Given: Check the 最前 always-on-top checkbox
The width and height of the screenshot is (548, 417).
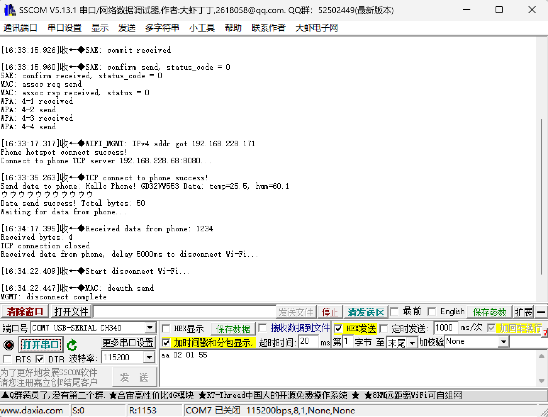Looking at the screenshot, I should pos(394,311).
